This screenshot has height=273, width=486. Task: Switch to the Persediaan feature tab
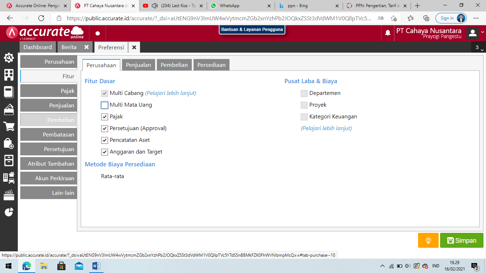(211, 65)
